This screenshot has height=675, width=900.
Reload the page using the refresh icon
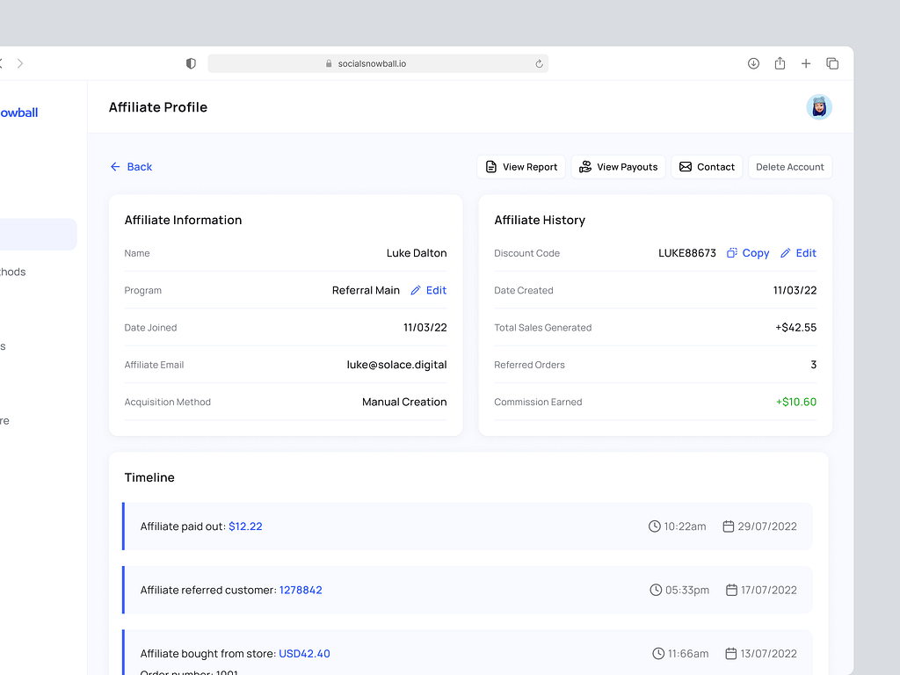pos(539,63)
